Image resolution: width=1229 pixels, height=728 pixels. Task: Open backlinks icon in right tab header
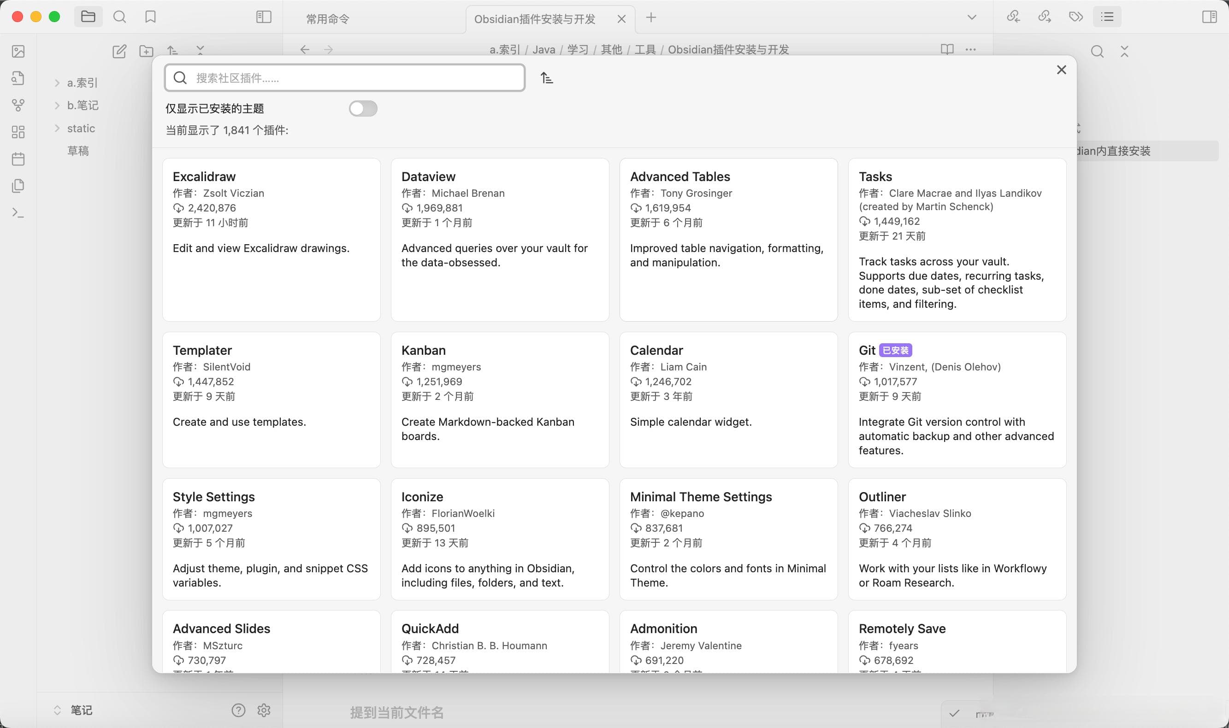tap(1014, 17)
